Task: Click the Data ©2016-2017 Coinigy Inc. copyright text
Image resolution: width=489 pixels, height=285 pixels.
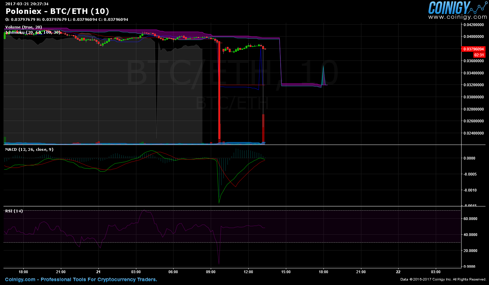Action: pyautogui.click(x=443, y=279)
